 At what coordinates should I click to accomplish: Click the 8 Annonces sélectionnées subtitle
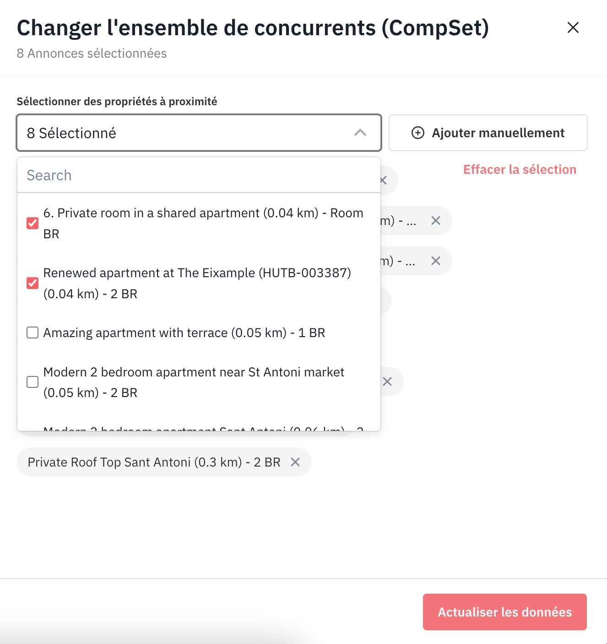click(x=92, y=54)
